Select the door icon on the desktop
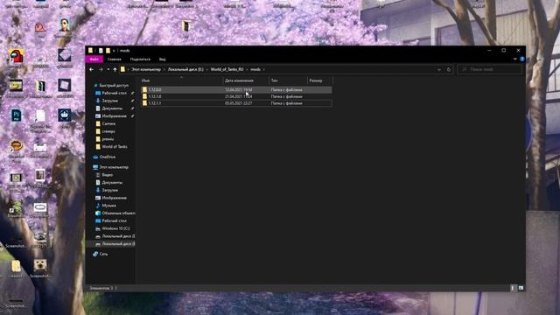 tap(185, 26)
